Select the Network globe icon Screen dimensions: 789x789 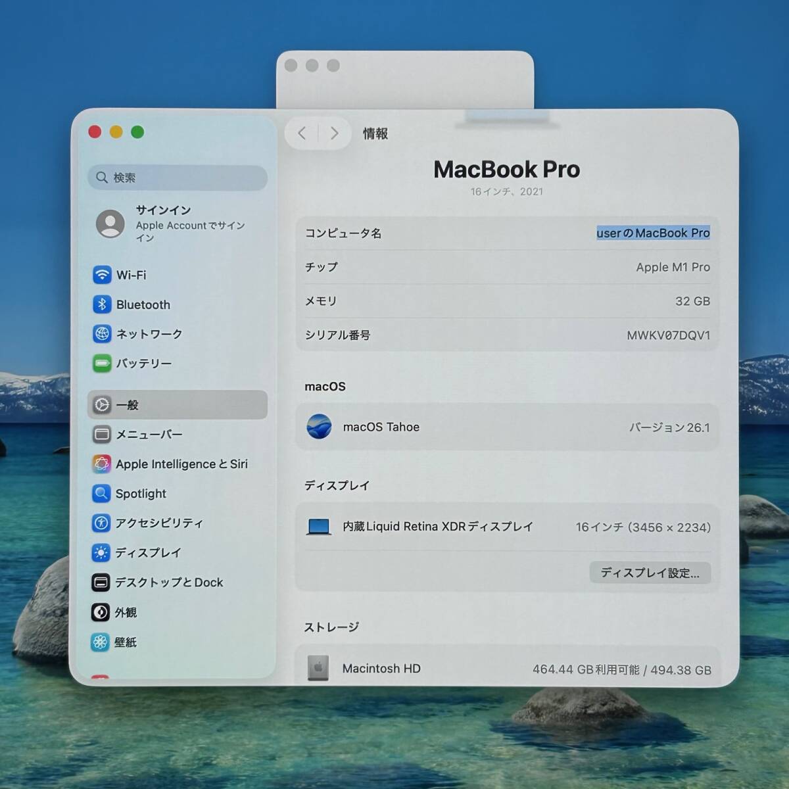click(x=102, y=334)
